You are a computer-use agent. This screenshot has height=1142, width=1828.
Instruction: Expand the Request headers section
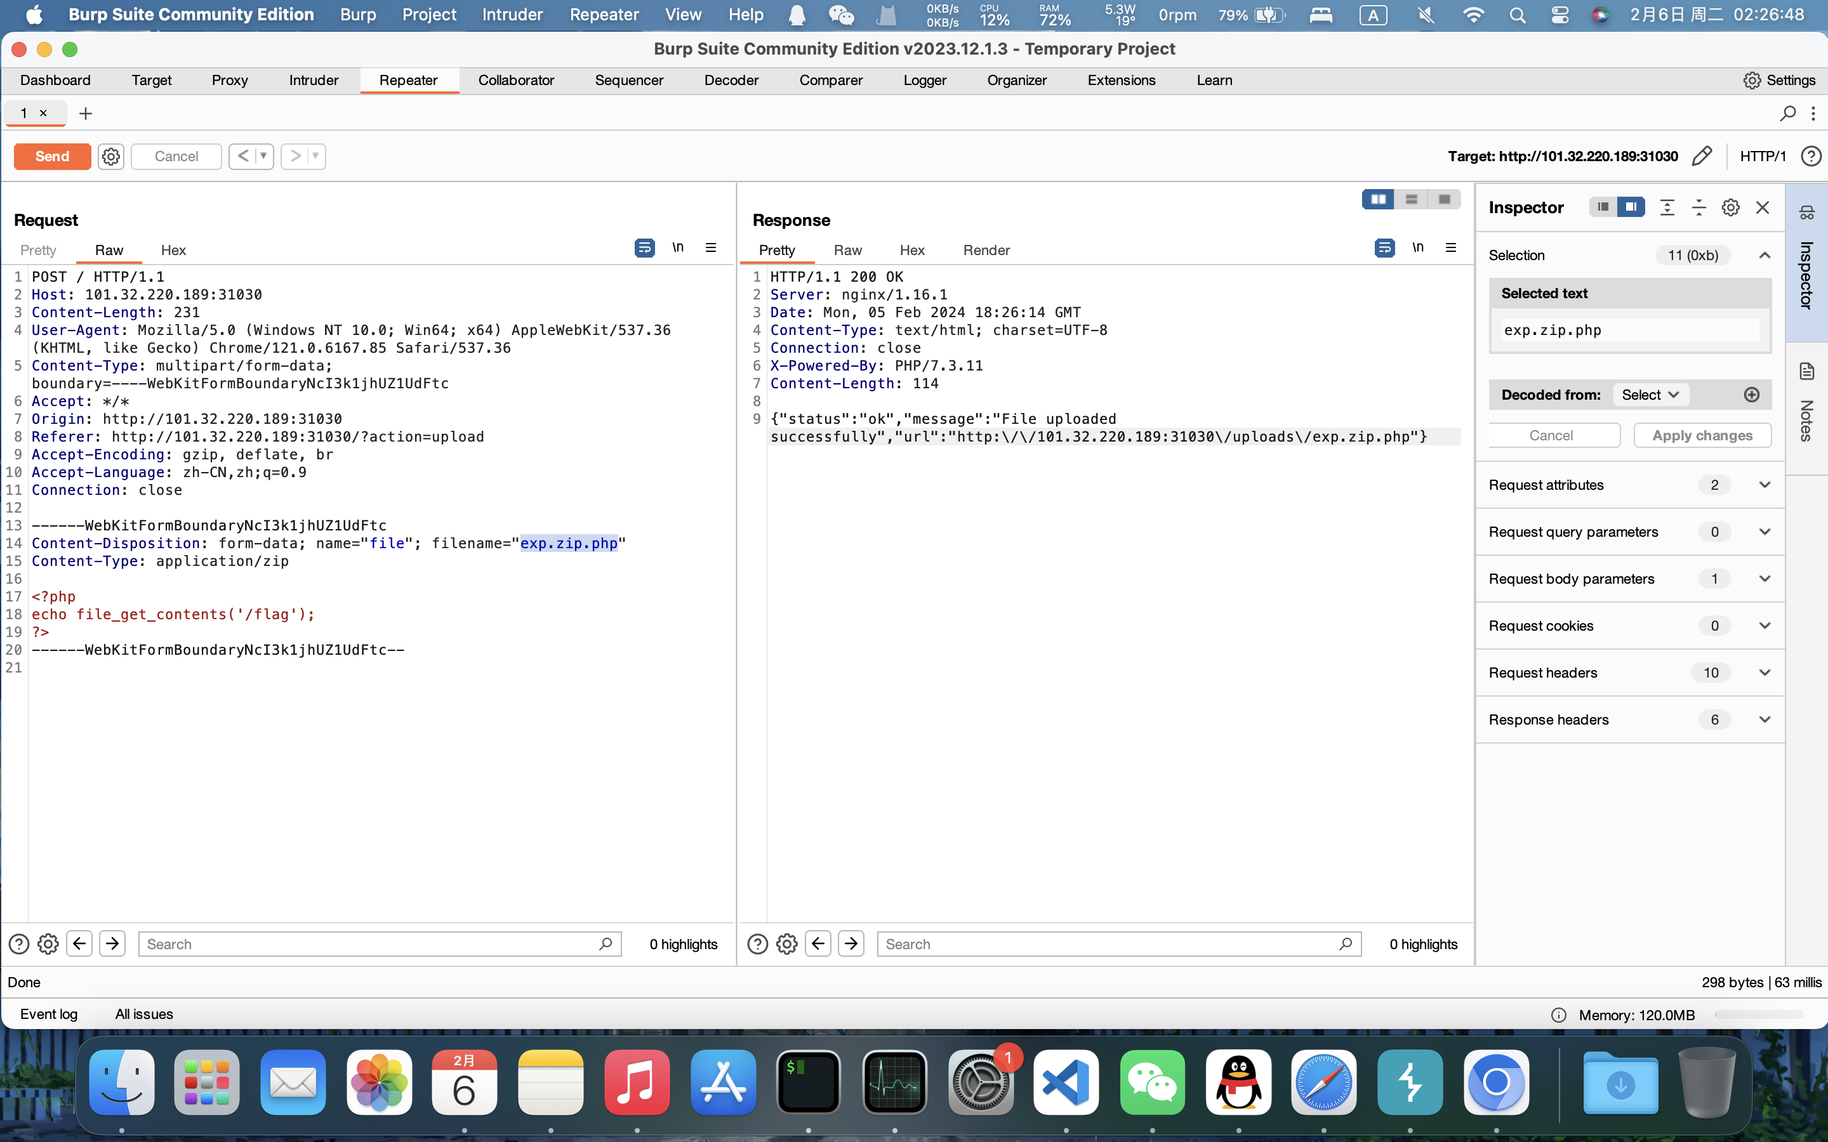coord(1765,673)
